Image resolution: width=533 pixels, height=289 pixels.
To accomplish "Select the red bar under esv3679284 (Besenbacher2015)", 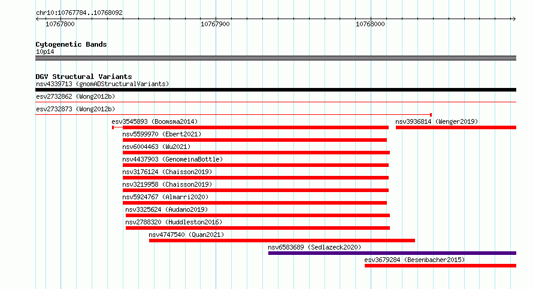I will pos(441,266).
